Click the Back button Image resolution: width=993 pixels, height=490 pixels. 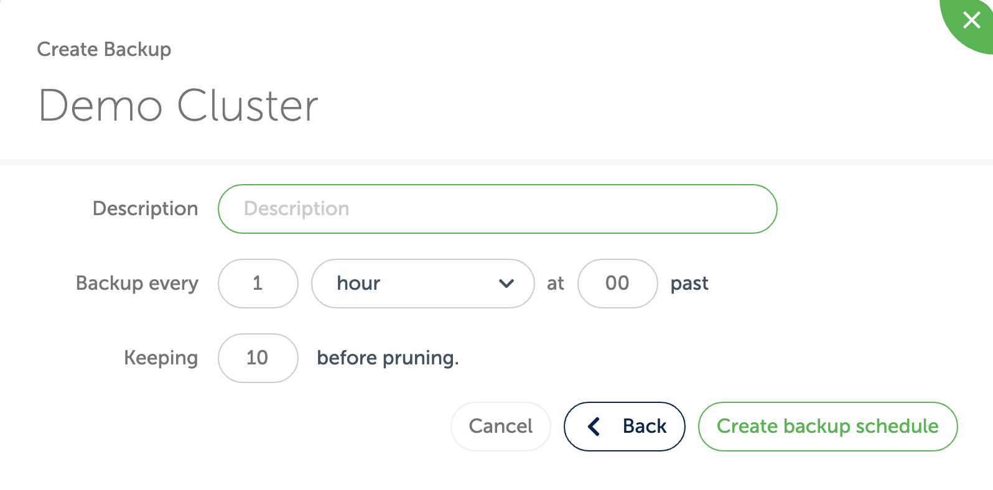pos(624,427)
